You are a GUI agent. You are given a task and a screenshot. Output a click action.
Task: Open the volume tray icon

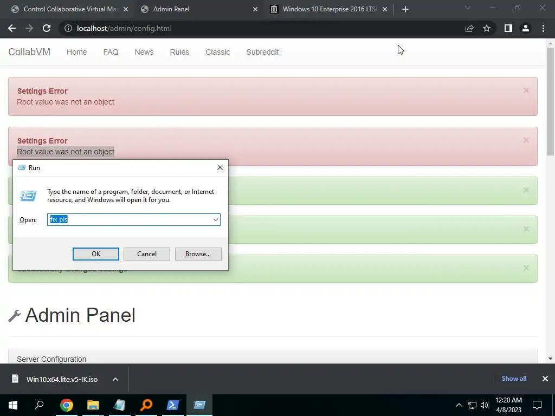point(485,405)
